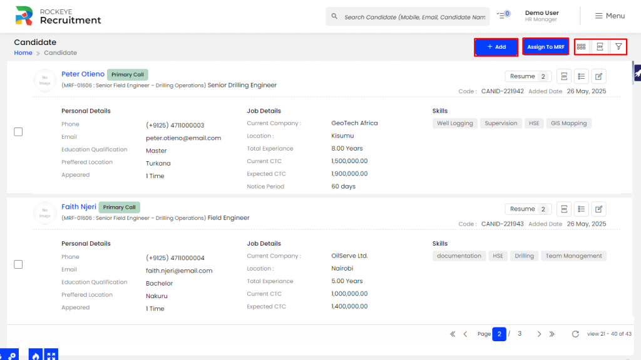This screenshot has width=641, height=360.
Task: Click CSV icon in Peter Otieno row
Action: click(x=564, y=76)
